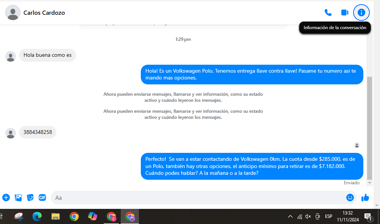Viewport: 380px width, 224px height.
Task: Switch to Chrome window with purple profile badge
Action: pyautogui.click(x=130, y=216)
